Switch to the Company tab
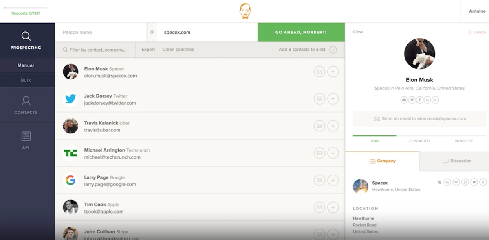The height and width of the screenshot is (240, 489). 382,161
